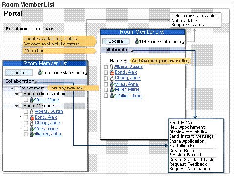
Task: Tick the checkbox for Miller, Marie in right list
Action: pyautogui.click(x=106, y=90)
